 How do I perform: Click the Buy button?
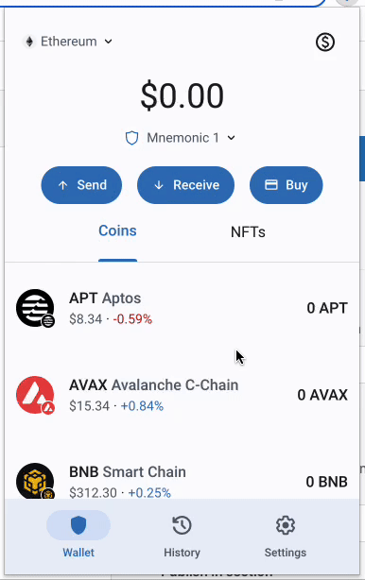tap(287, 185)
